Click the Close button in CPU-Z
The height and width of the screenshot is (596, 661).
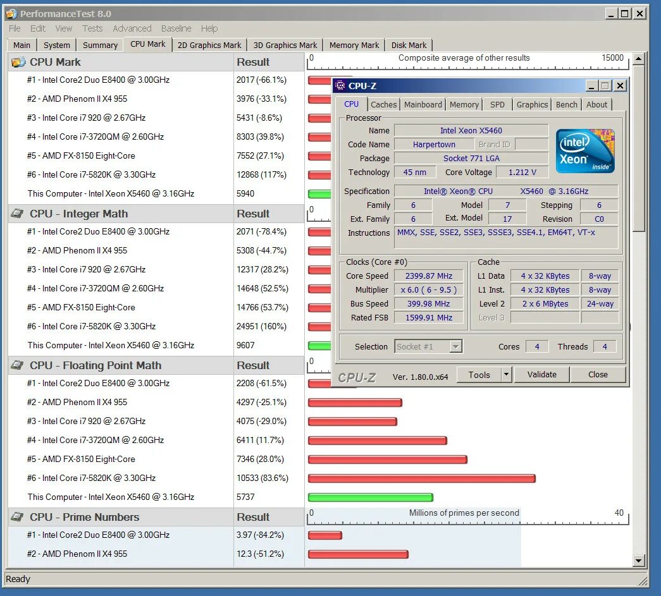pyautogui.click(x=598, y=374)
